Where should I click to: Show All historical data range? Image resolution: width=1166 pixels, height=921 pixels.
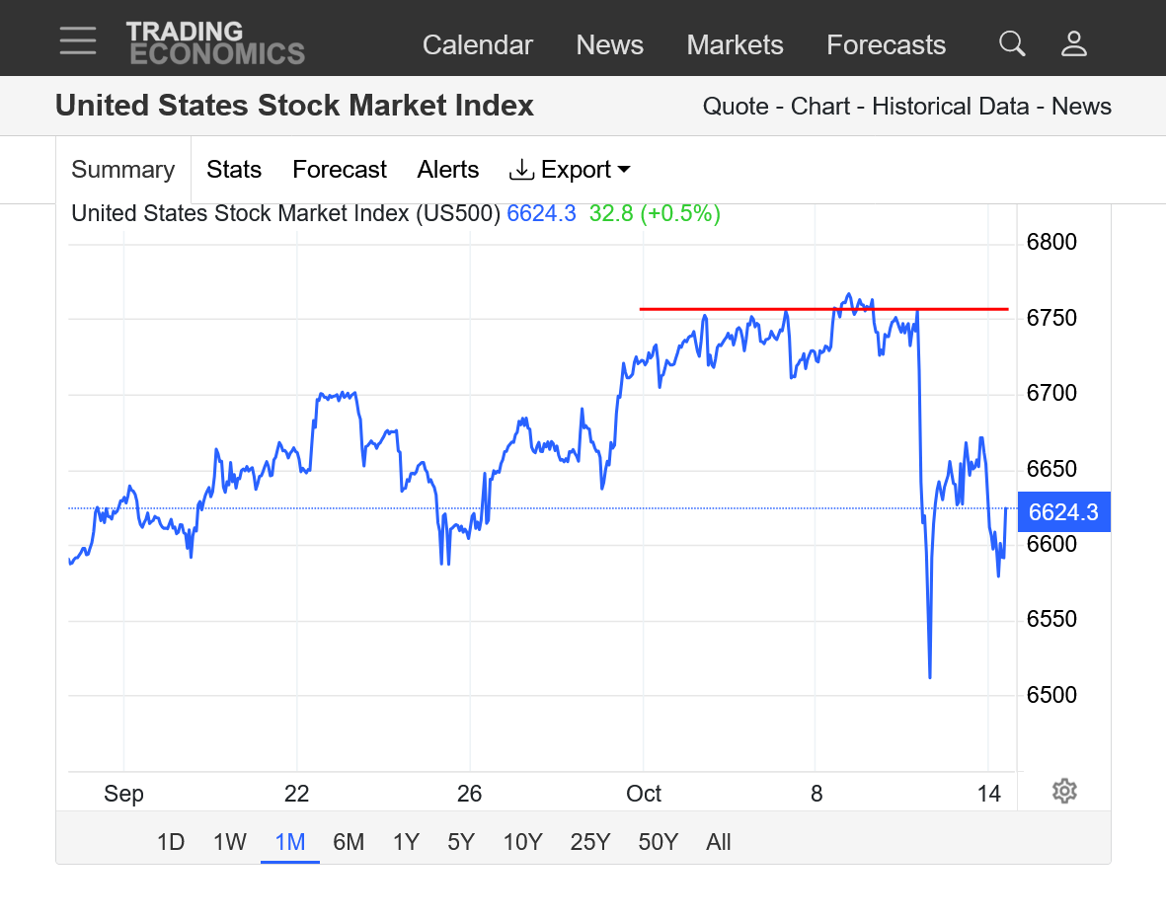click(719, 842)
